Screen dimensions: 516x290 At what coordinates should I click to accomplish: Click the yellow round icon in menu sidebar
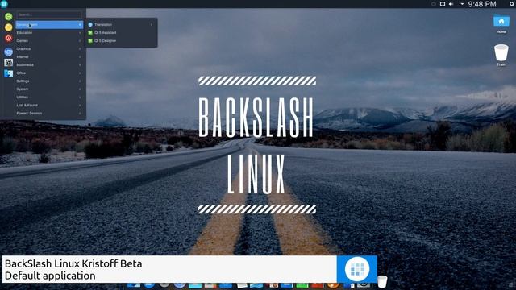pyautogui.click(x=9, y=27)
